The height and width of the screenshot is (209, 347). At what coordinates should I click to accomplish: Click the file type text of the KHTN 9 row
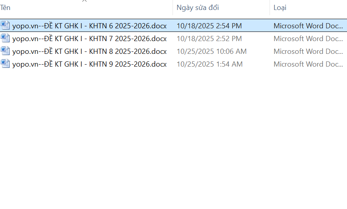(x=308, y=64)
